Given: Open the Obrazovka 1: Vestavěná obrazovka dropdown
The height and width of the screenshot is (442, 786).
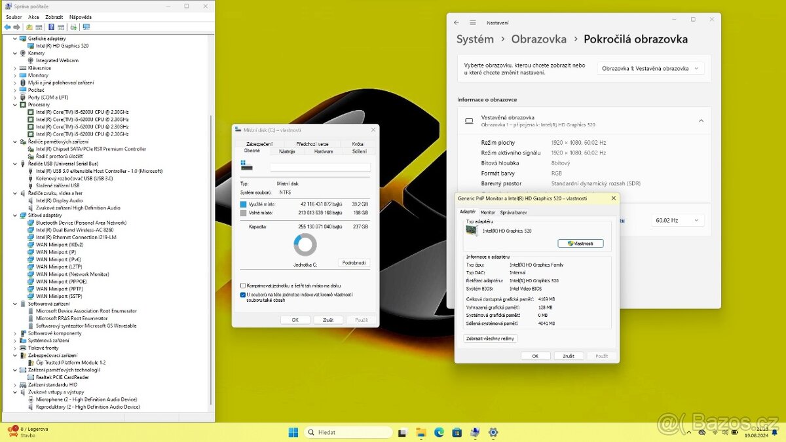Looking at the screenshot, I should (651, 67).
